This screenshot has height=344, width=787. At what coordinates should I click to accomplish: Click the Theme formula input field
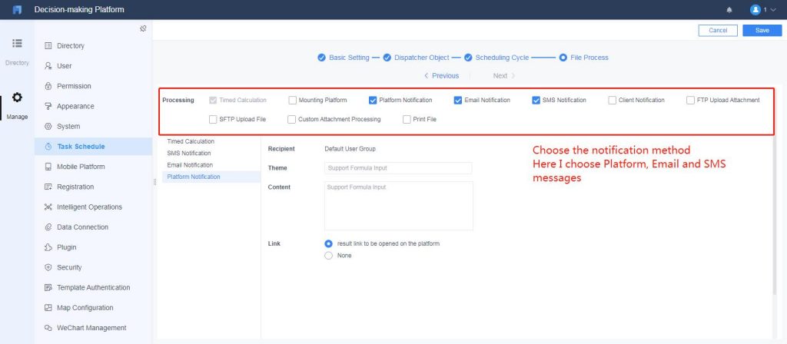pos(399,168)
